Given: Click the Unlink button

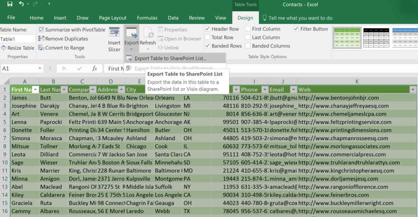Looking at the screenshot, I should (168, 48).
